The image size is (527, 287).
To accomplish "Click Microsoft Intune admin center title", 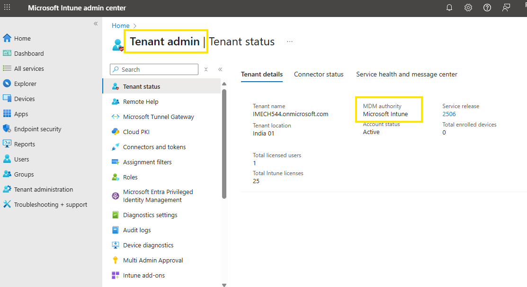I will [x=77, y=8].
